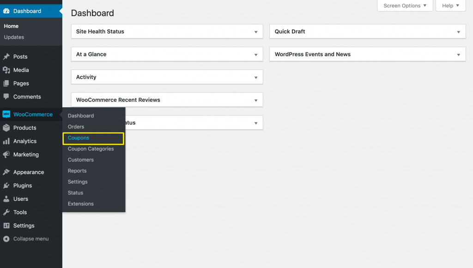Open the Help dropdown tab
473x268 pixels.
pos(451,6)
